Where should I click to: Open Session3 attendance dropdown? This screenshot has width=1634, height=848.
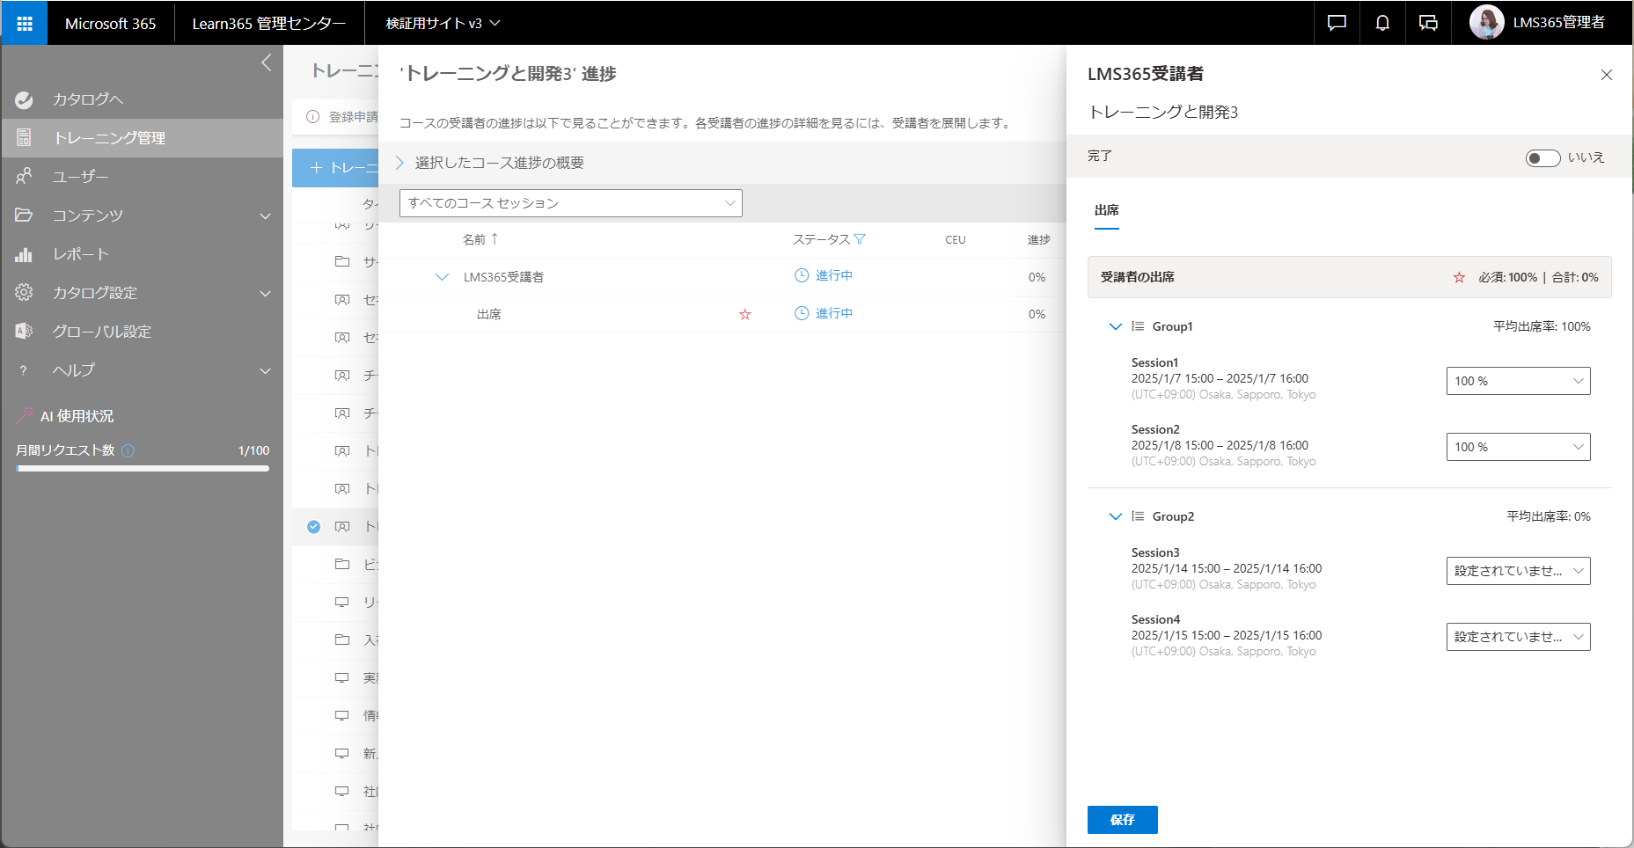(x=1519, y=571)
